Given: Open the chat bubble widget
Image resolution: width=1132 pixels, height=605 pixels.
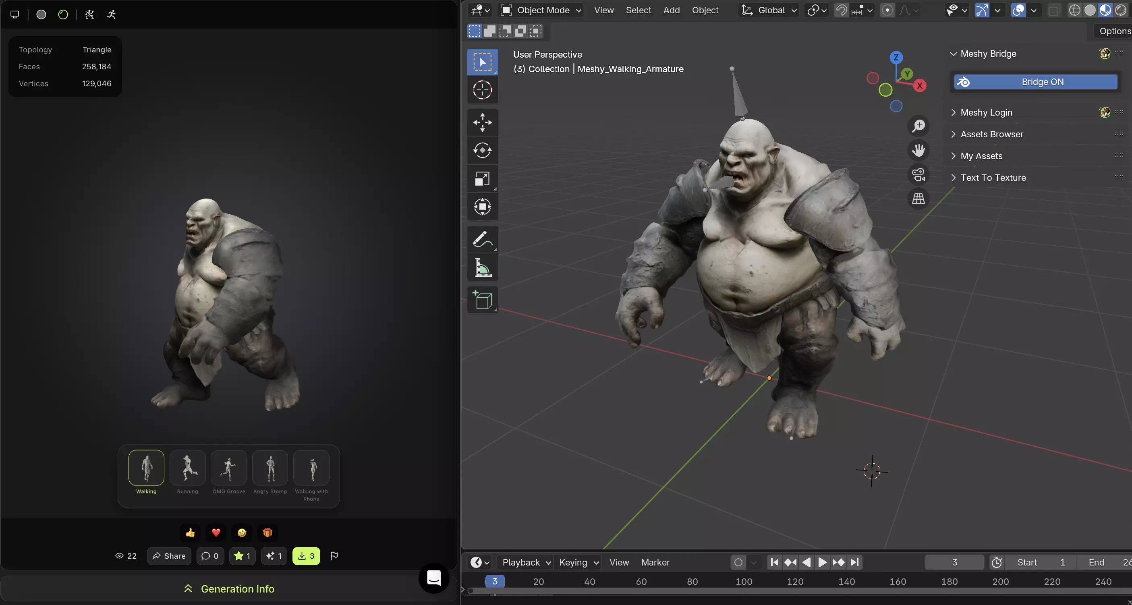Looking at the screenshot, I should tap(434, 578).
